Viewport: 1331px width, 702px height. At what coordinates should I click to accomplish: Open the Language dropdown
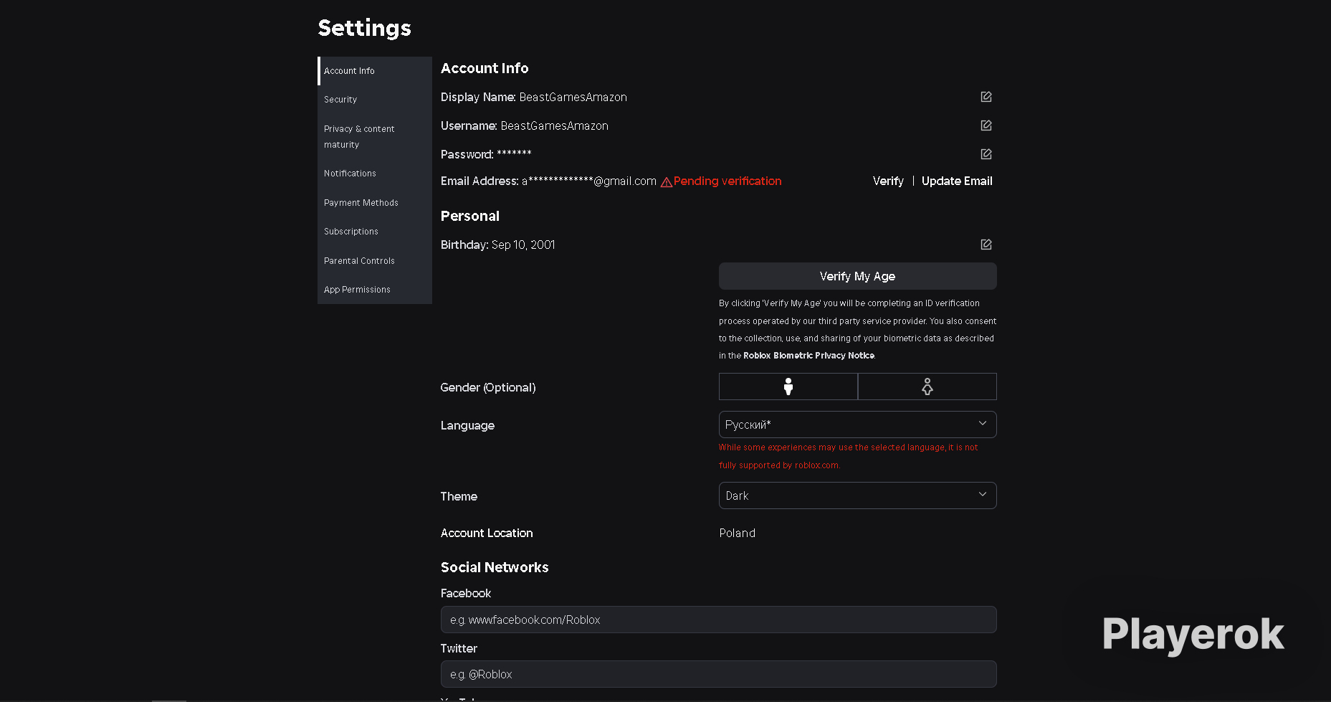click(x=857, y=424)
